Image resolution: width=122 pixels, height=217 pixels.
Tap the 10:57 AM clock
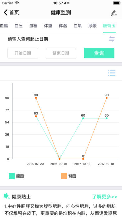click(61, 3)
